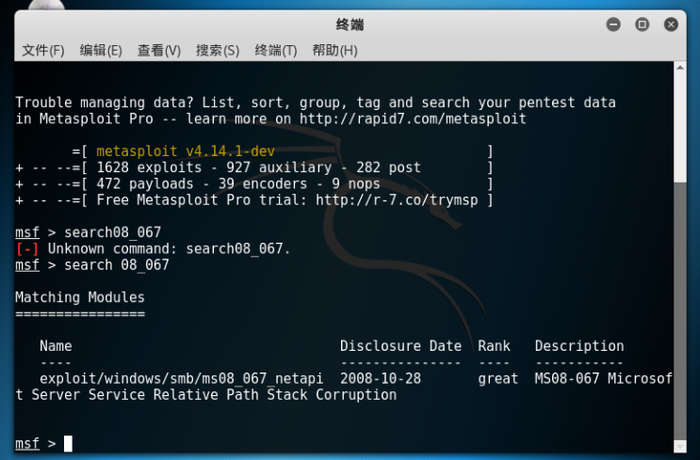Click the terminal cursor at last prompt
This screenshot has height=460, width=700.
68,443
